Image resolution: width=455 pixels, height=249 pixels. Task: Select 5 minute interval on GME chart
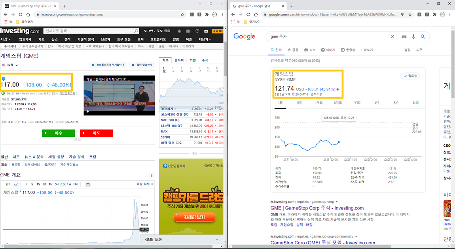32,184
